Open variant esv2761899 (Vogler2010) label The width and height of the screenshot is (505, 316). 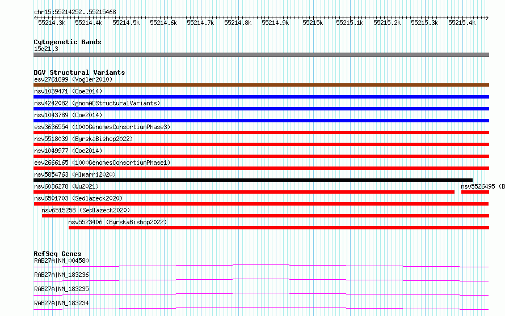click(73, 79)
